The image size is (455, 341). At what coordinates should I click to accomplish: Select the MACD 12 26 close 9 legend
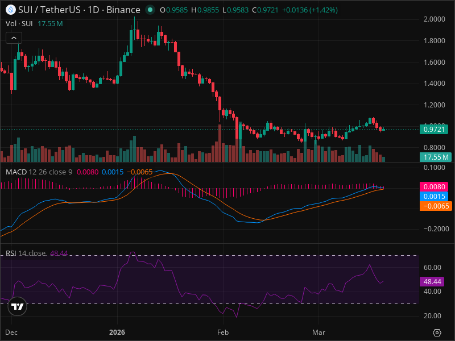point(39,172)
